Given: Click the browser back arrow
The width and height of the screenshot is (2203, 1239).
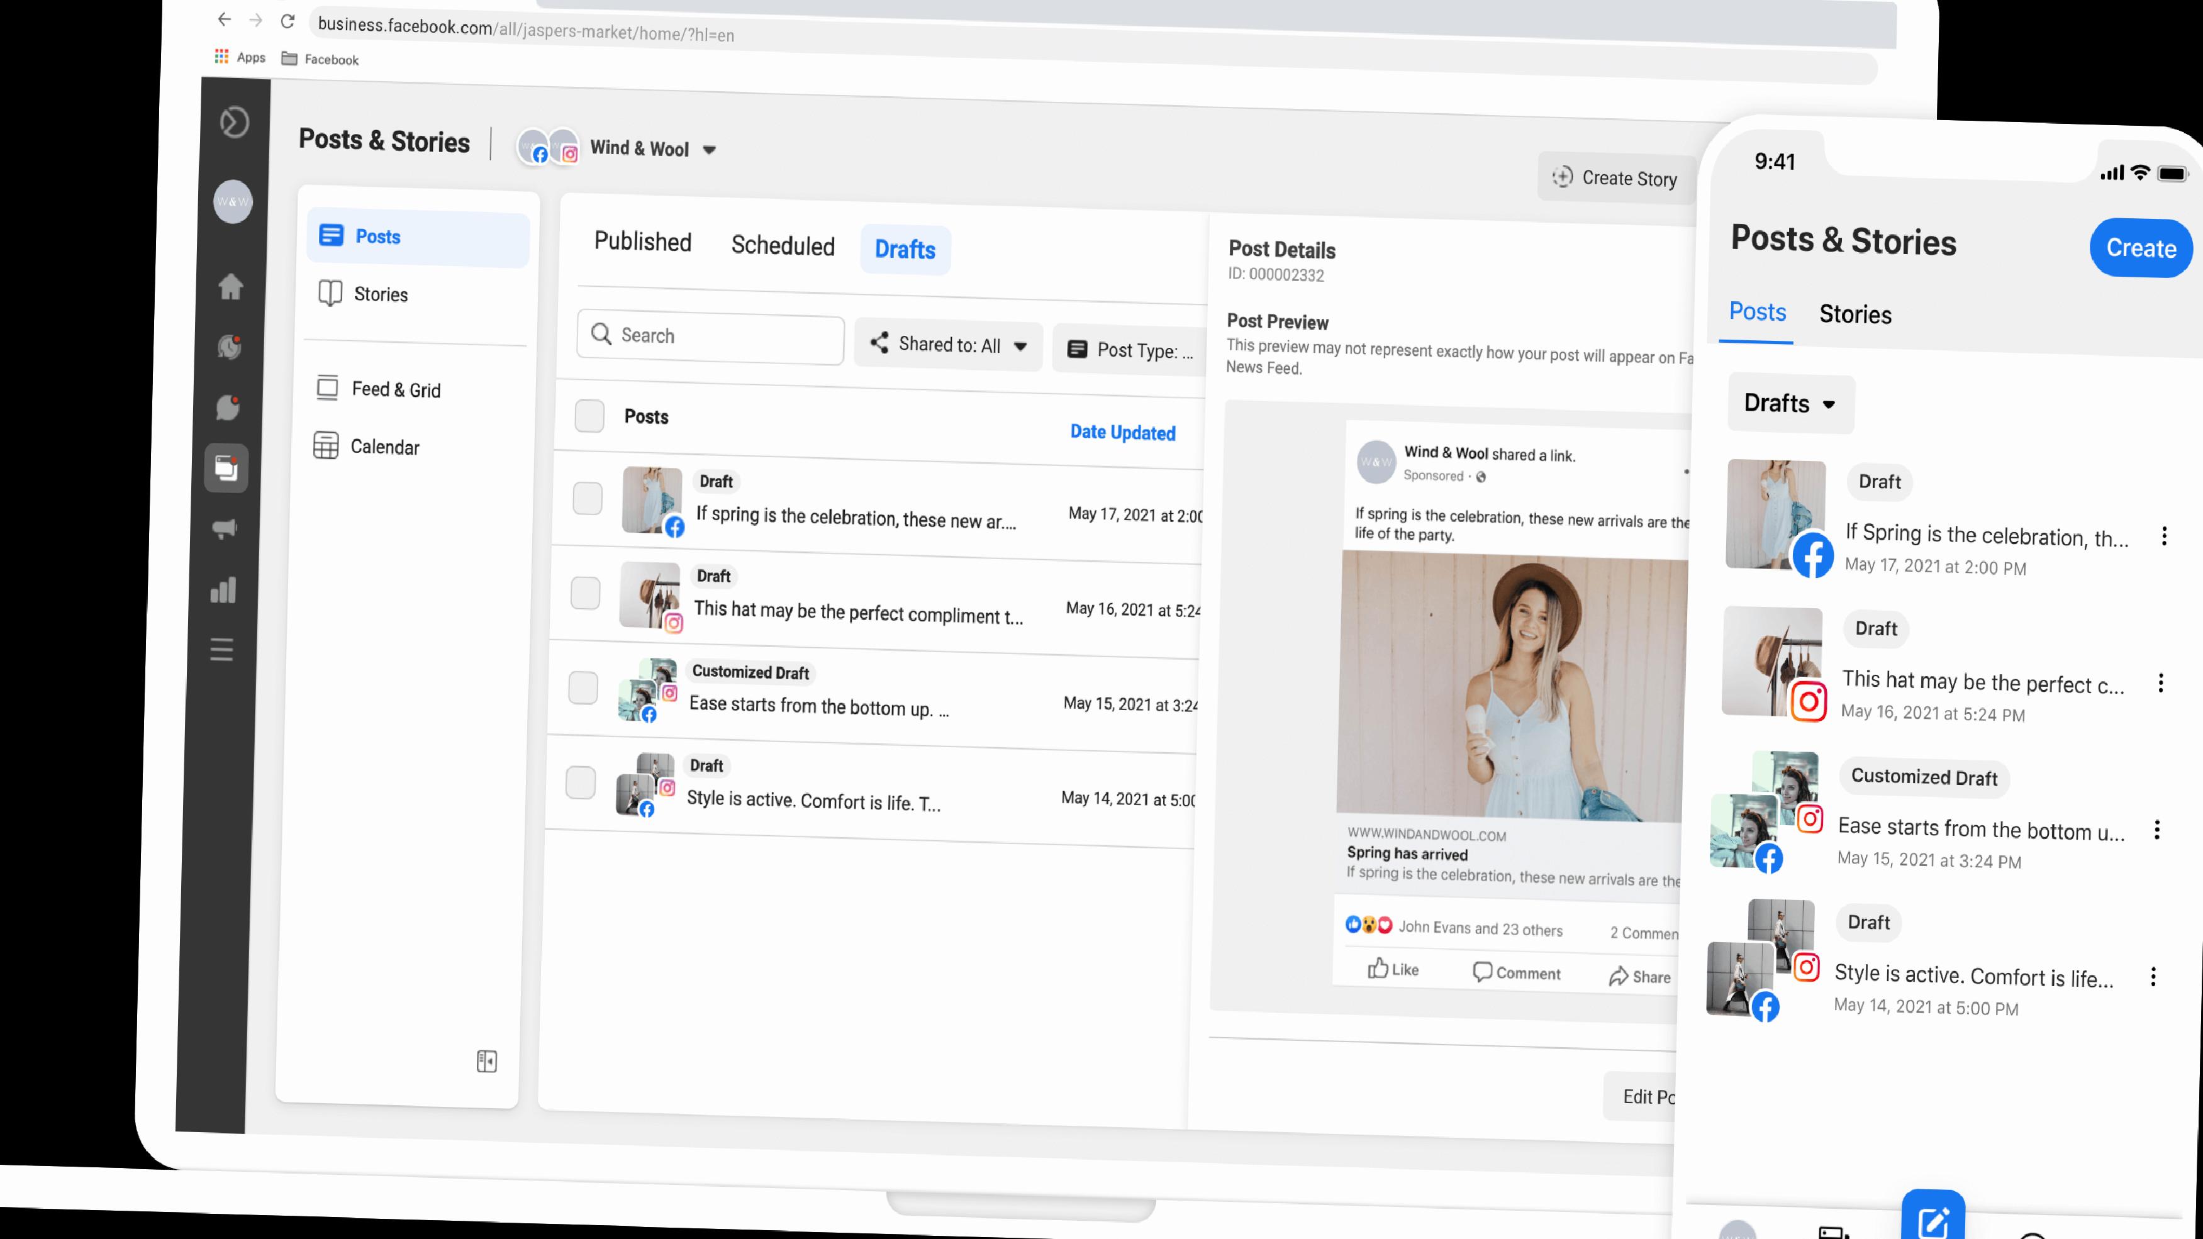Looking at the screenshot, I should point(224,19).
